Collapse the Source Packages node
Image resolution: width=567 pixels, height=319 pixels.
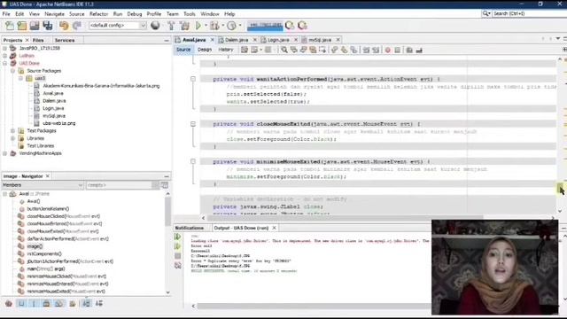point(12,71)
